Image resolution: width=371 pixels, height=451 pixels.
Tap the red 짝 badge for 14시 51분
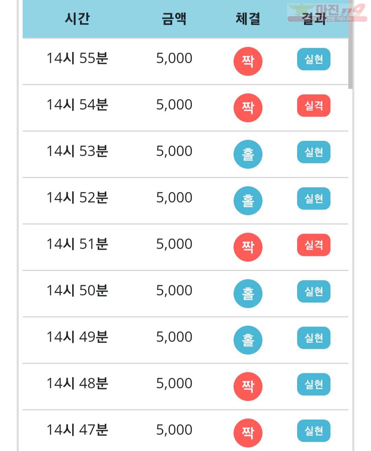[x=248, y=247]
